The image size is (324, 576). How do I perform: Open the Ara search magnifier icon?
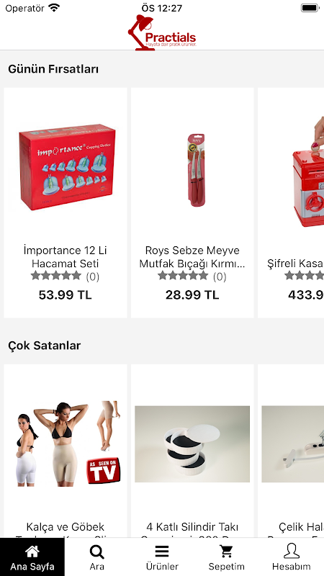click(x=96, y=552)
